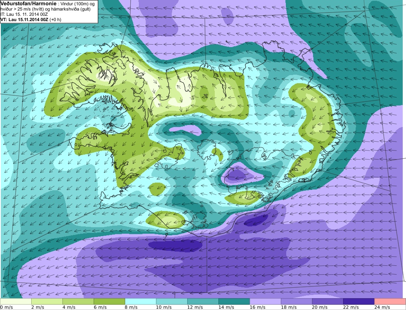This screenshot has height=310, width=406.
Task: Click the 'Veðurstofan/Harmonie' title text
Action: coord(28,4)
